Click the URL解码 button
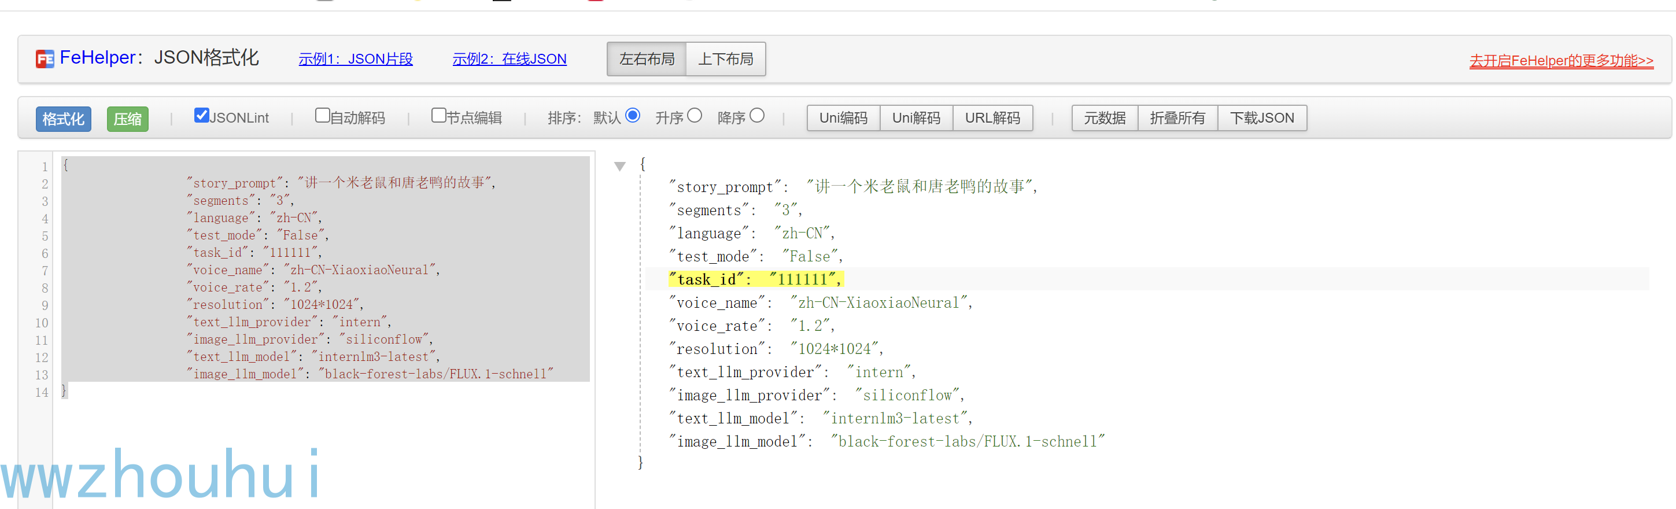This screenshot has height=509, width=1676. [992, 118]
